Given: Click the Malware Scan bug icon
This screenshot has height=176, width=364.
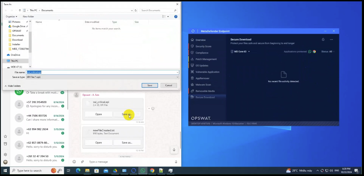Looking at the screenshot, I should click(192, 85).
